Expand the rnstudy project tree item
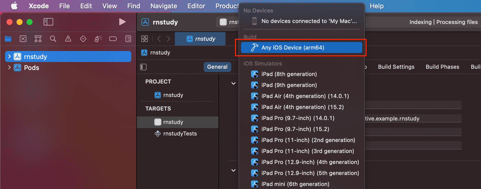 tap(9, 56)
